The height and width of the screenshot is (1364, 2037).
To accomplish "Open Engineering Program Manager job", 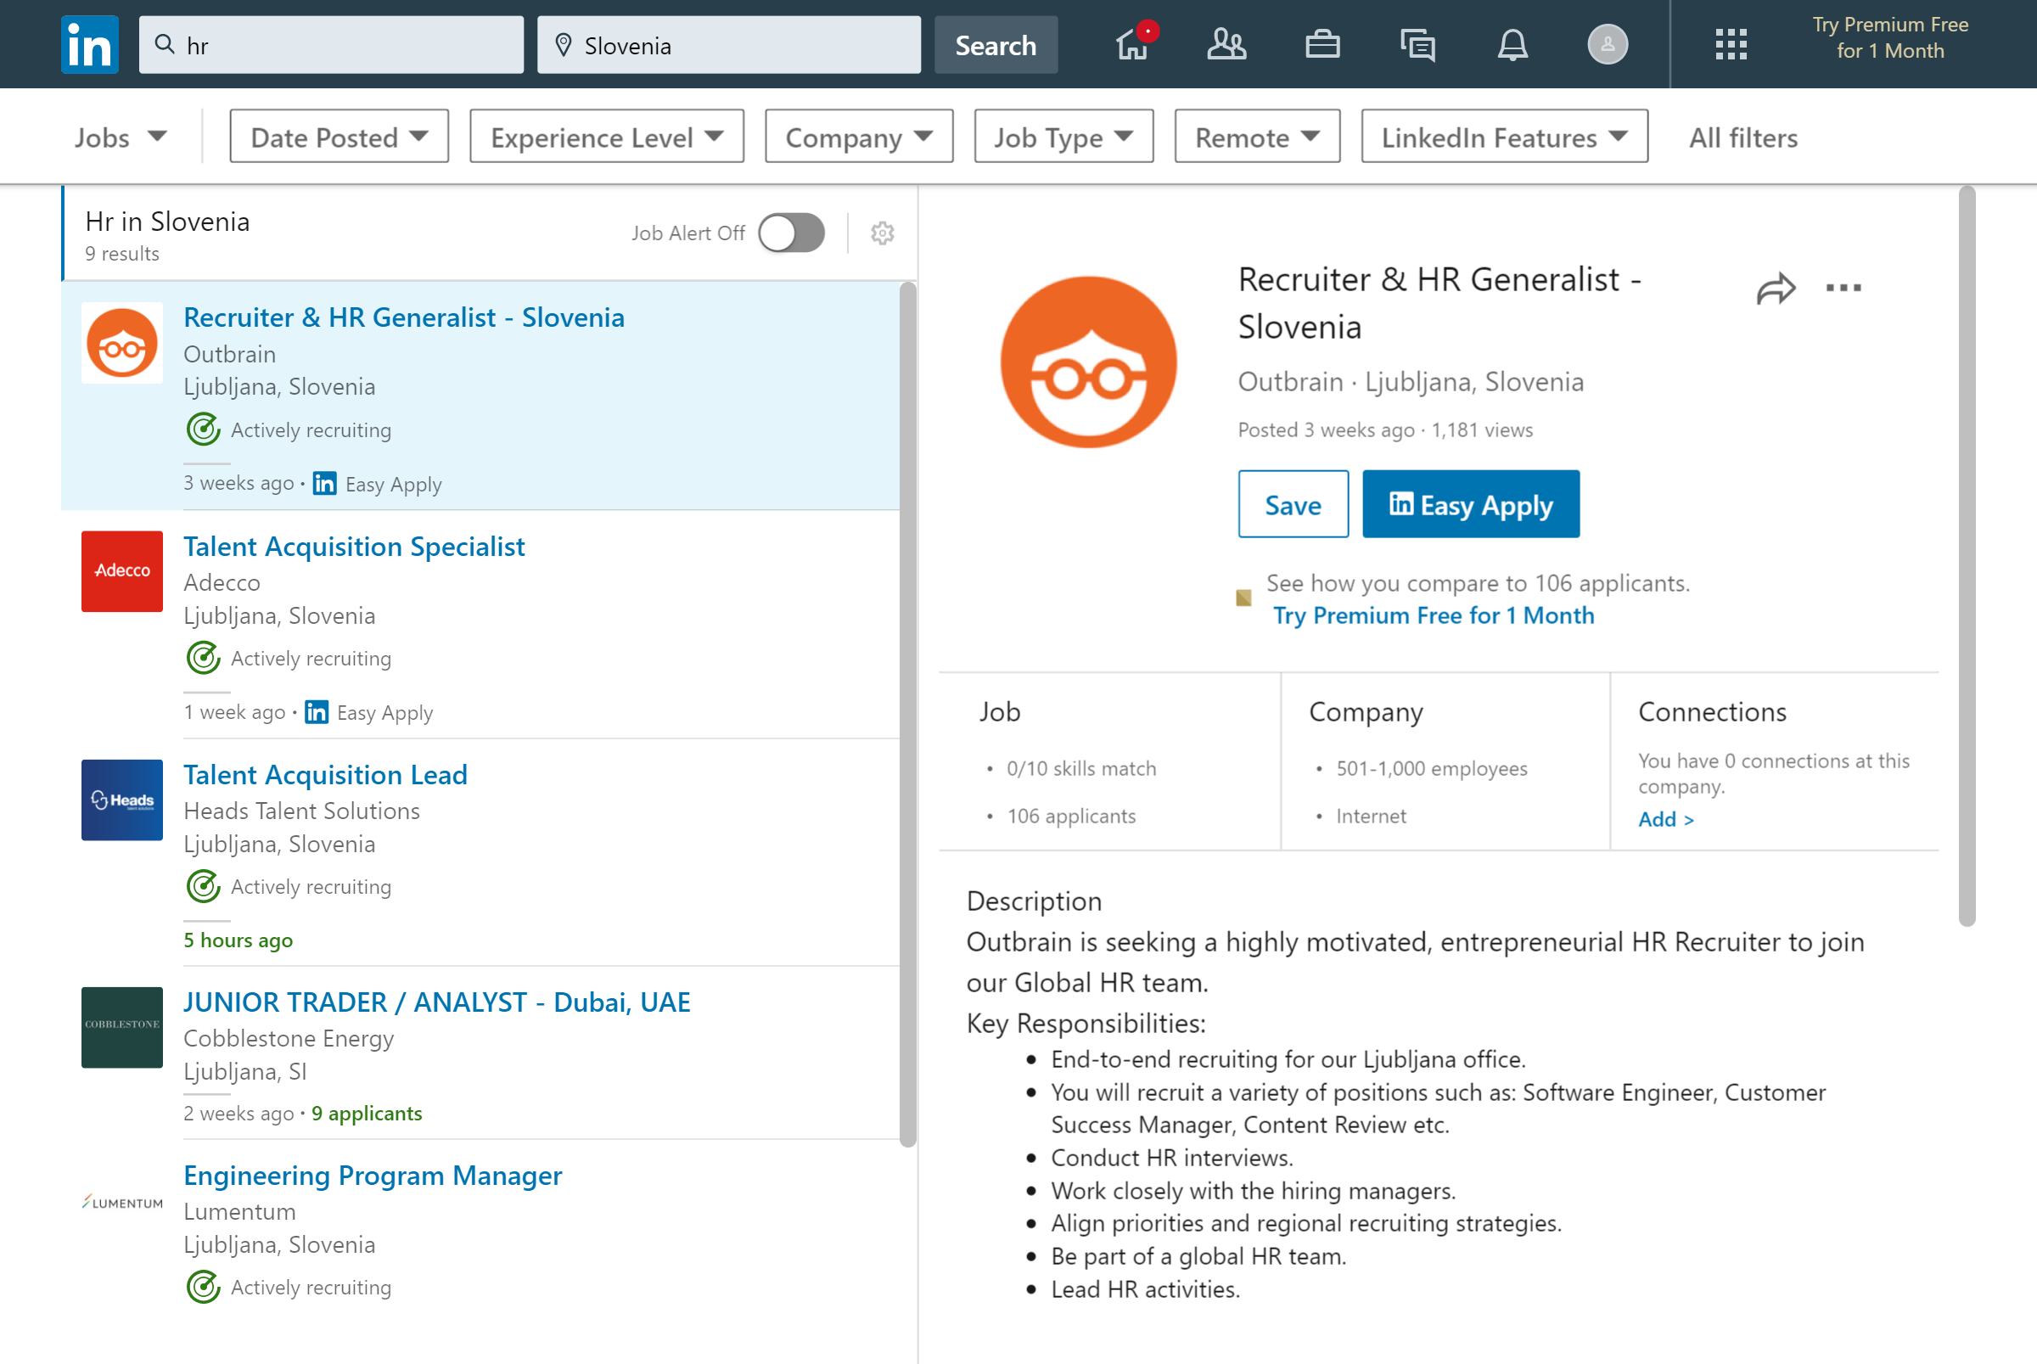I will [x=373, y=1176].
